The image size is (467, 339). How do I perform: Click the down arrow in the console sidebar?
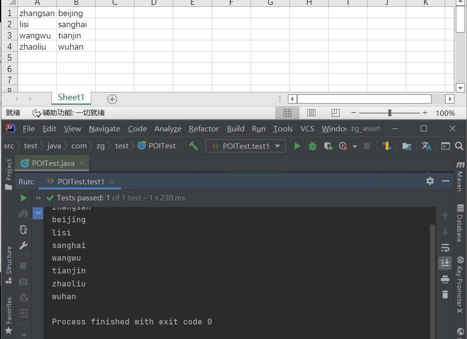[445, 232]
